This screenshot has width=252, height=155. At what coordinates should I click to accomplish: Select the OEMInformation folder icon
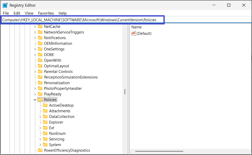(x=40, y=43)
